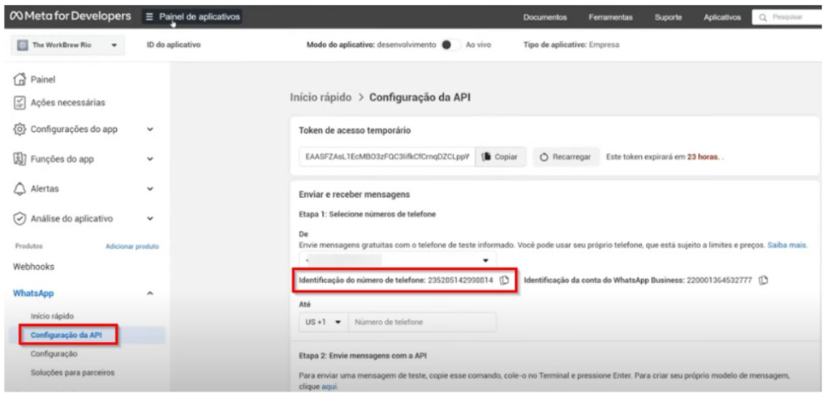Open Painel in the sidebar
This screenshot has width=831, height=398.
coord(44,80)
